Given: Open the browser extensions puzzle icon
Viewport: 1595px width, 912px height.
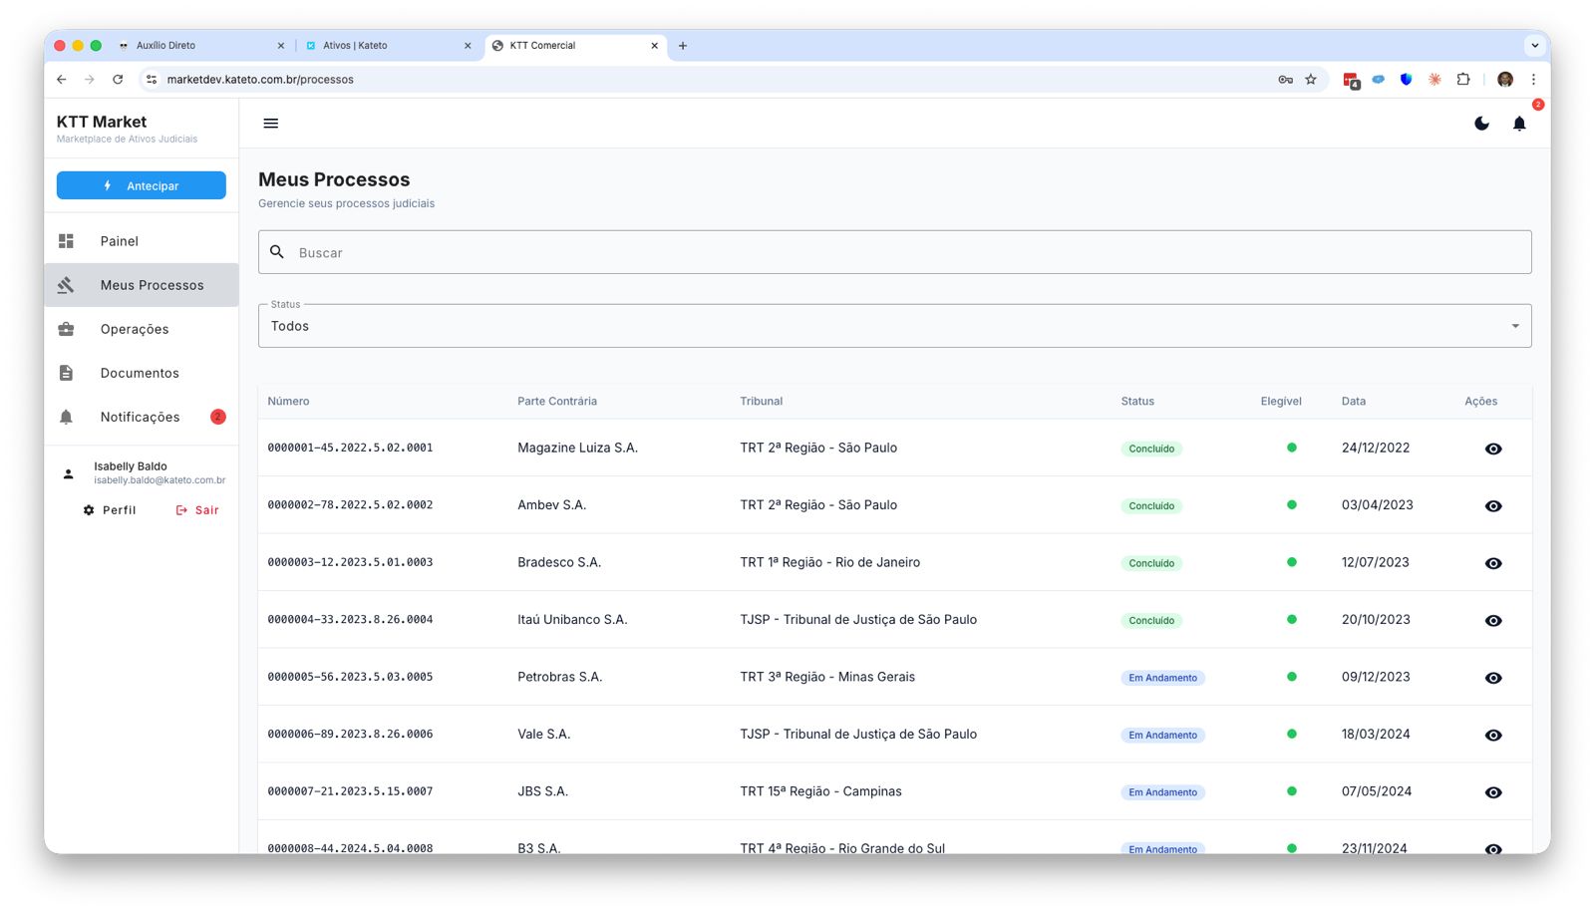Looking at the screenshot, I should (x=1462, y=80).
